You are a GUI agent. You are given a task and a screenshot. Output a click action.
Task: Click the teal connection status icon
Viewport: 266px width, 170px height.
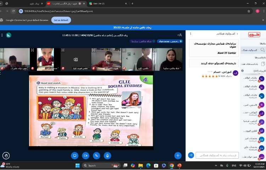click(9, 35)
